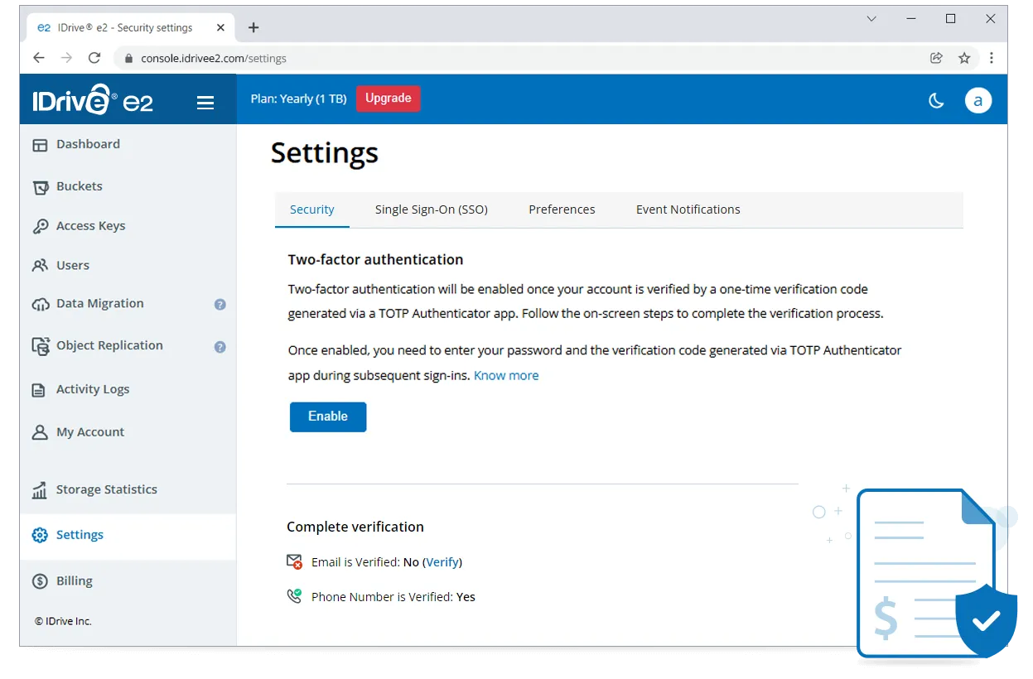Click the Enable two-factor authentication button
1033x679 pixels.
coord(328,417)
